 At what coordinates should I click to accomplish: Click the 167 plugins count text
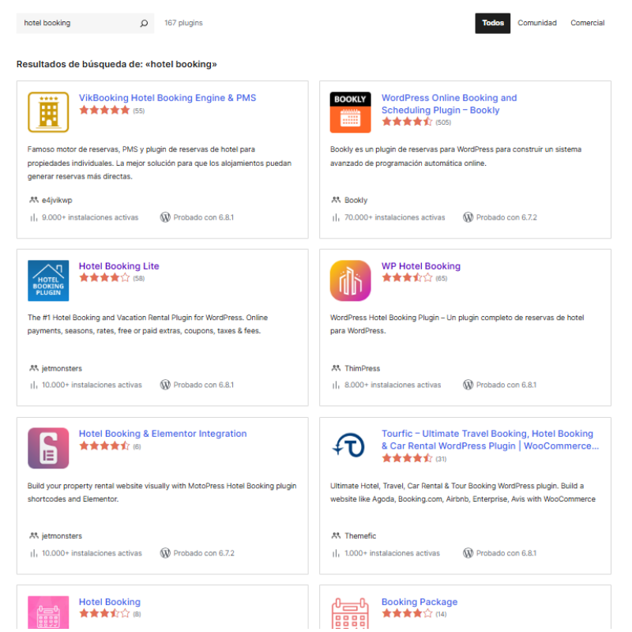click(183, 23)
